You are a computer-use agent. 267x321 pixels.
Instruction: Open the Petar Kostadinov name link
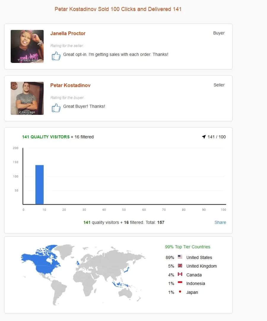[70, 85]
